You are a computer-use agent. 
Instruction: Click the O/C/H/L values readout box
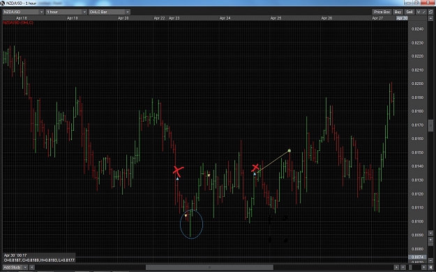tap(39, 260)
